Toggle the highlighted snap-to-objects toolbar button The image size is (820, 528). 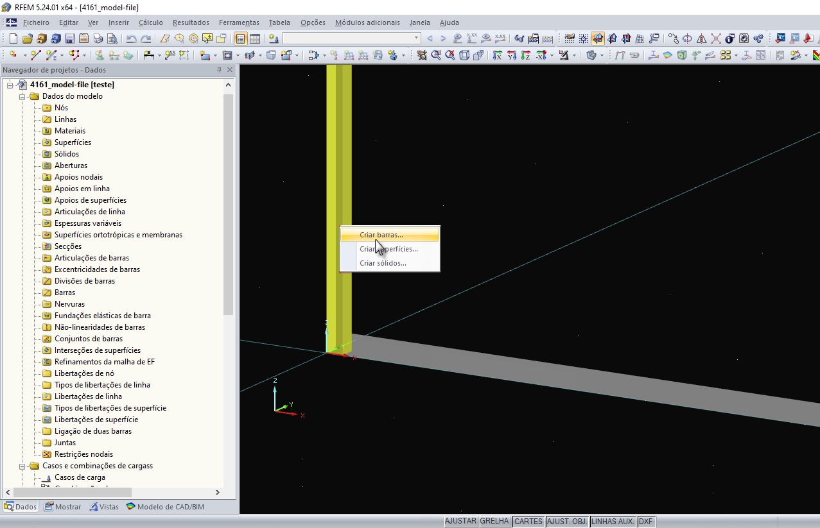(598, 38)
